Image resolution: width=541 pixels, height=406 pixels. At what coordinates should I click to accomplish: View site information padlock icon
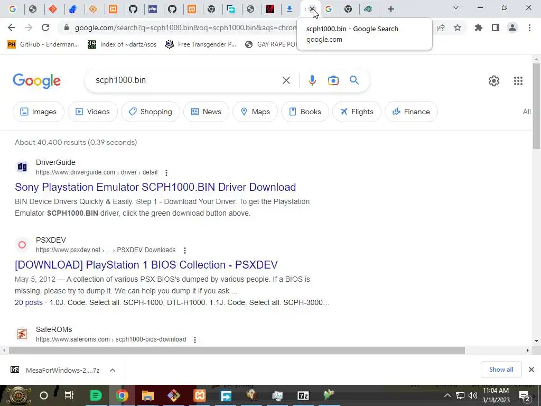click(x=67, y=27)
